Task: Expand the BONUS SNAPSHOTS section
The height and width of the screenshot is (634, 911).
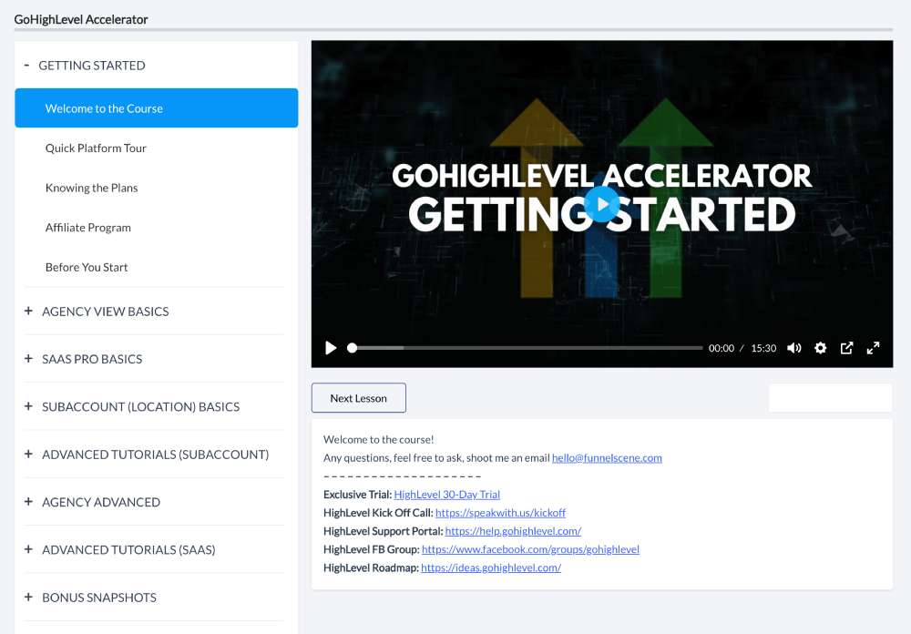Action: point(155,598)
